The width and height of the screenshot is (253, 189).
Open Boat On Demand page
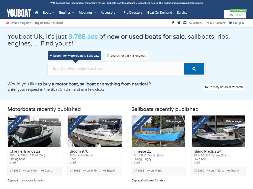click(x=160, y=13)
